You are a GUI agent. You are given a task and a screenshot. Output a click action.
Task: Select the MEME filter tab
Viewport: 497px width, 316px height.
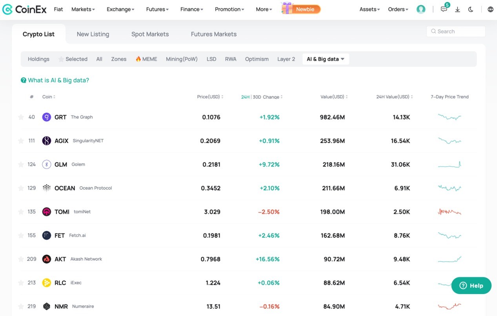tap(146, 59)
